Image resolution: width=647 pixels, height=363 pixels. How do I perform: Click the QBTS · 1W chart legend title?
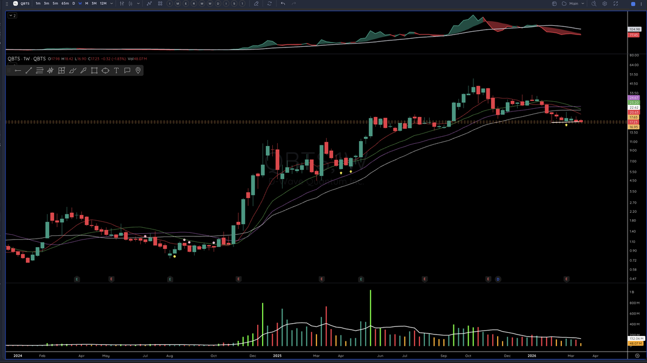26,58
